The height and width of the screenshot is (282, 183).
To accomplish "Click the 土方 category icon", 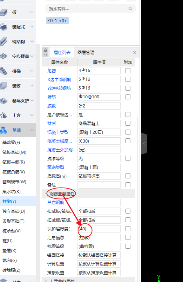I will pyautogui.click(x=4, y=115).
